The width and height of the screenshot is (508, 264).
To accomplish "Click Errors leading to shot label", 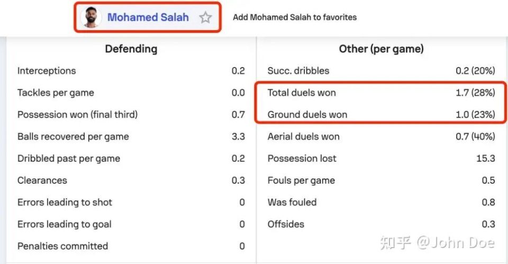I will (x=65, y=202).
